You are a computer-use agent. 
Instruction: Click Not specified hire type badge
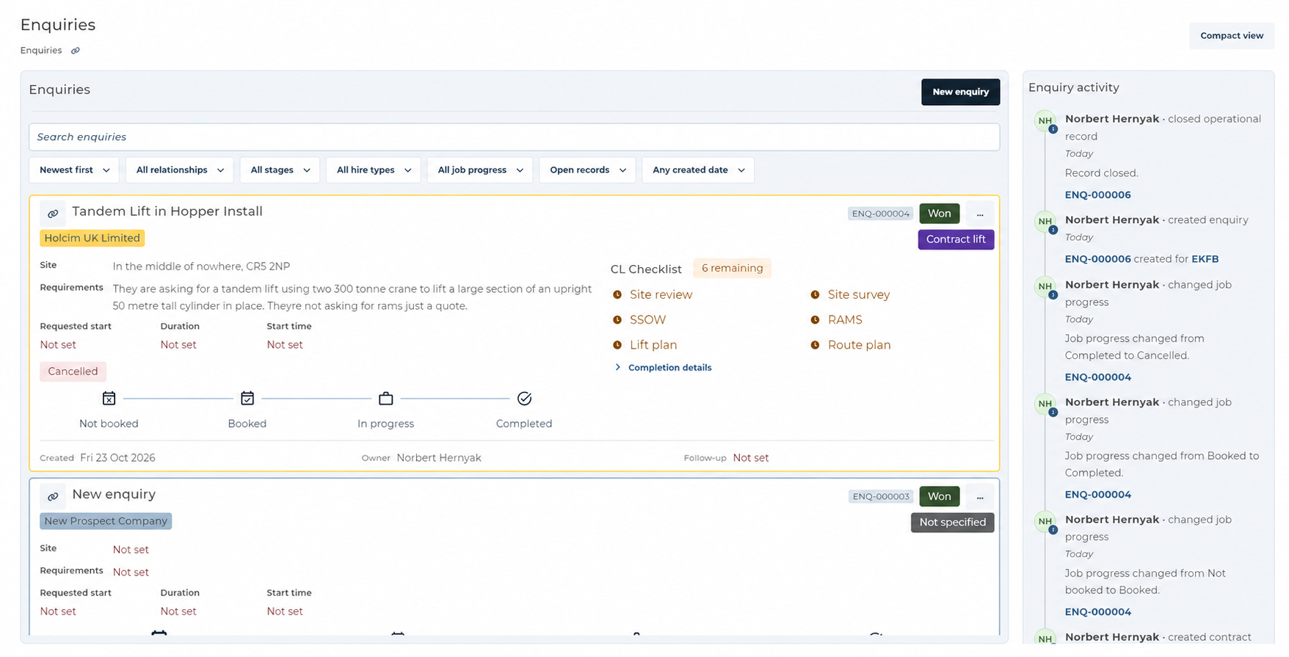tap(953, 523)
